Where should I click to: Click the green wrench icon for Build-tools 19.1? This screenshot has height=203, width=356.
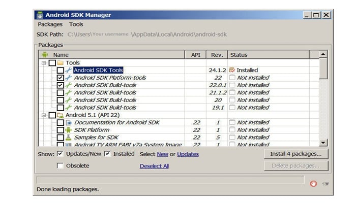tap(69, 108)
